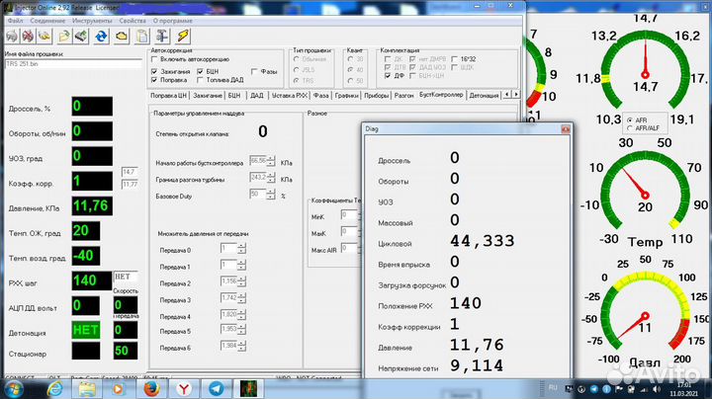Open File Explorer from the taskbar

pyautogui.click(x=87, y=389)
